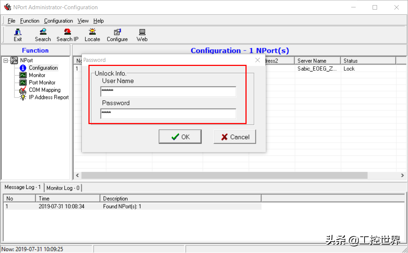408x253 pixels.
Task: Collapse the NPort tree node
Action: (x=6, y=60)
